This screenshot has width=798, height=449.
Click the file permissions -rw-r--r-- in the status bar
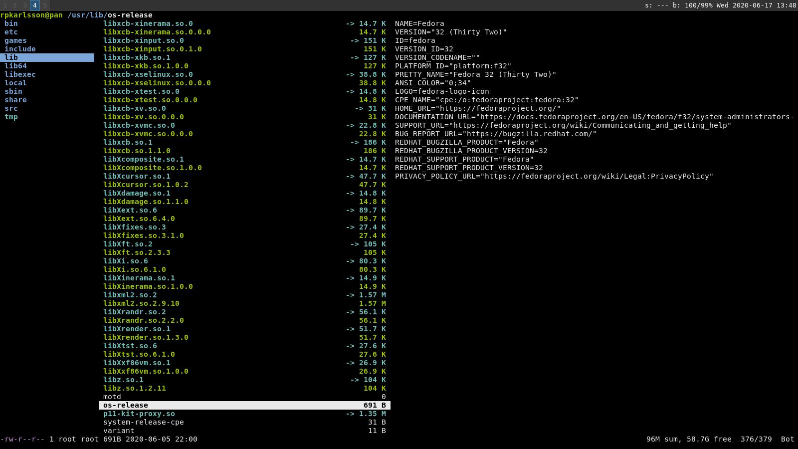pos(22,439)
